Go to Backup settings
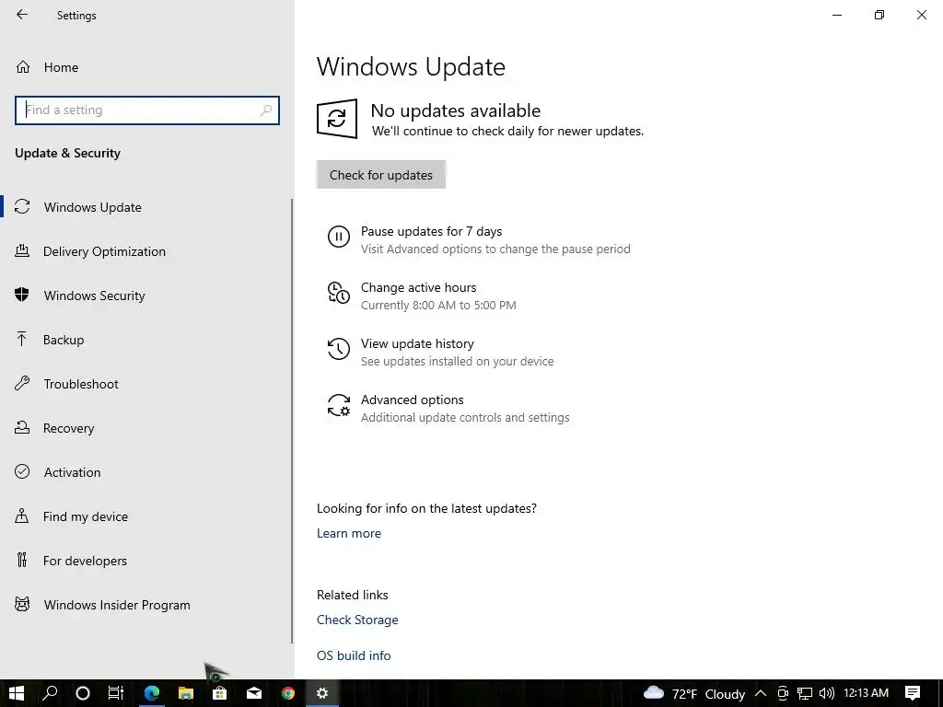 [x=146, y=340]
